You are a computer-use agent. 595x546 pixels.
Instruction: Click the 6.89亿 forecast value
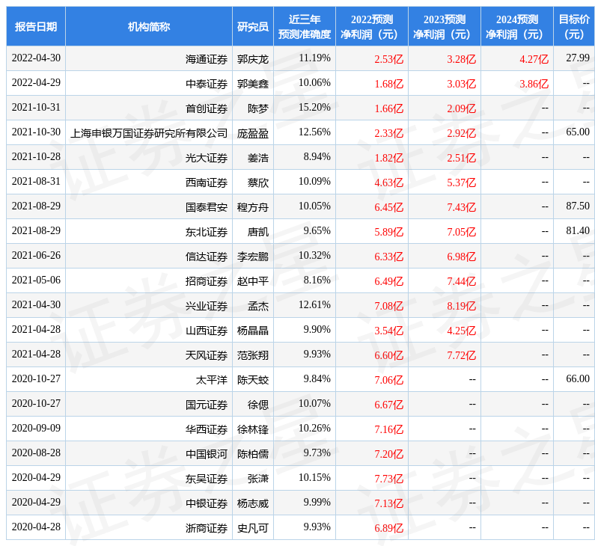click(x=389, y=528)
